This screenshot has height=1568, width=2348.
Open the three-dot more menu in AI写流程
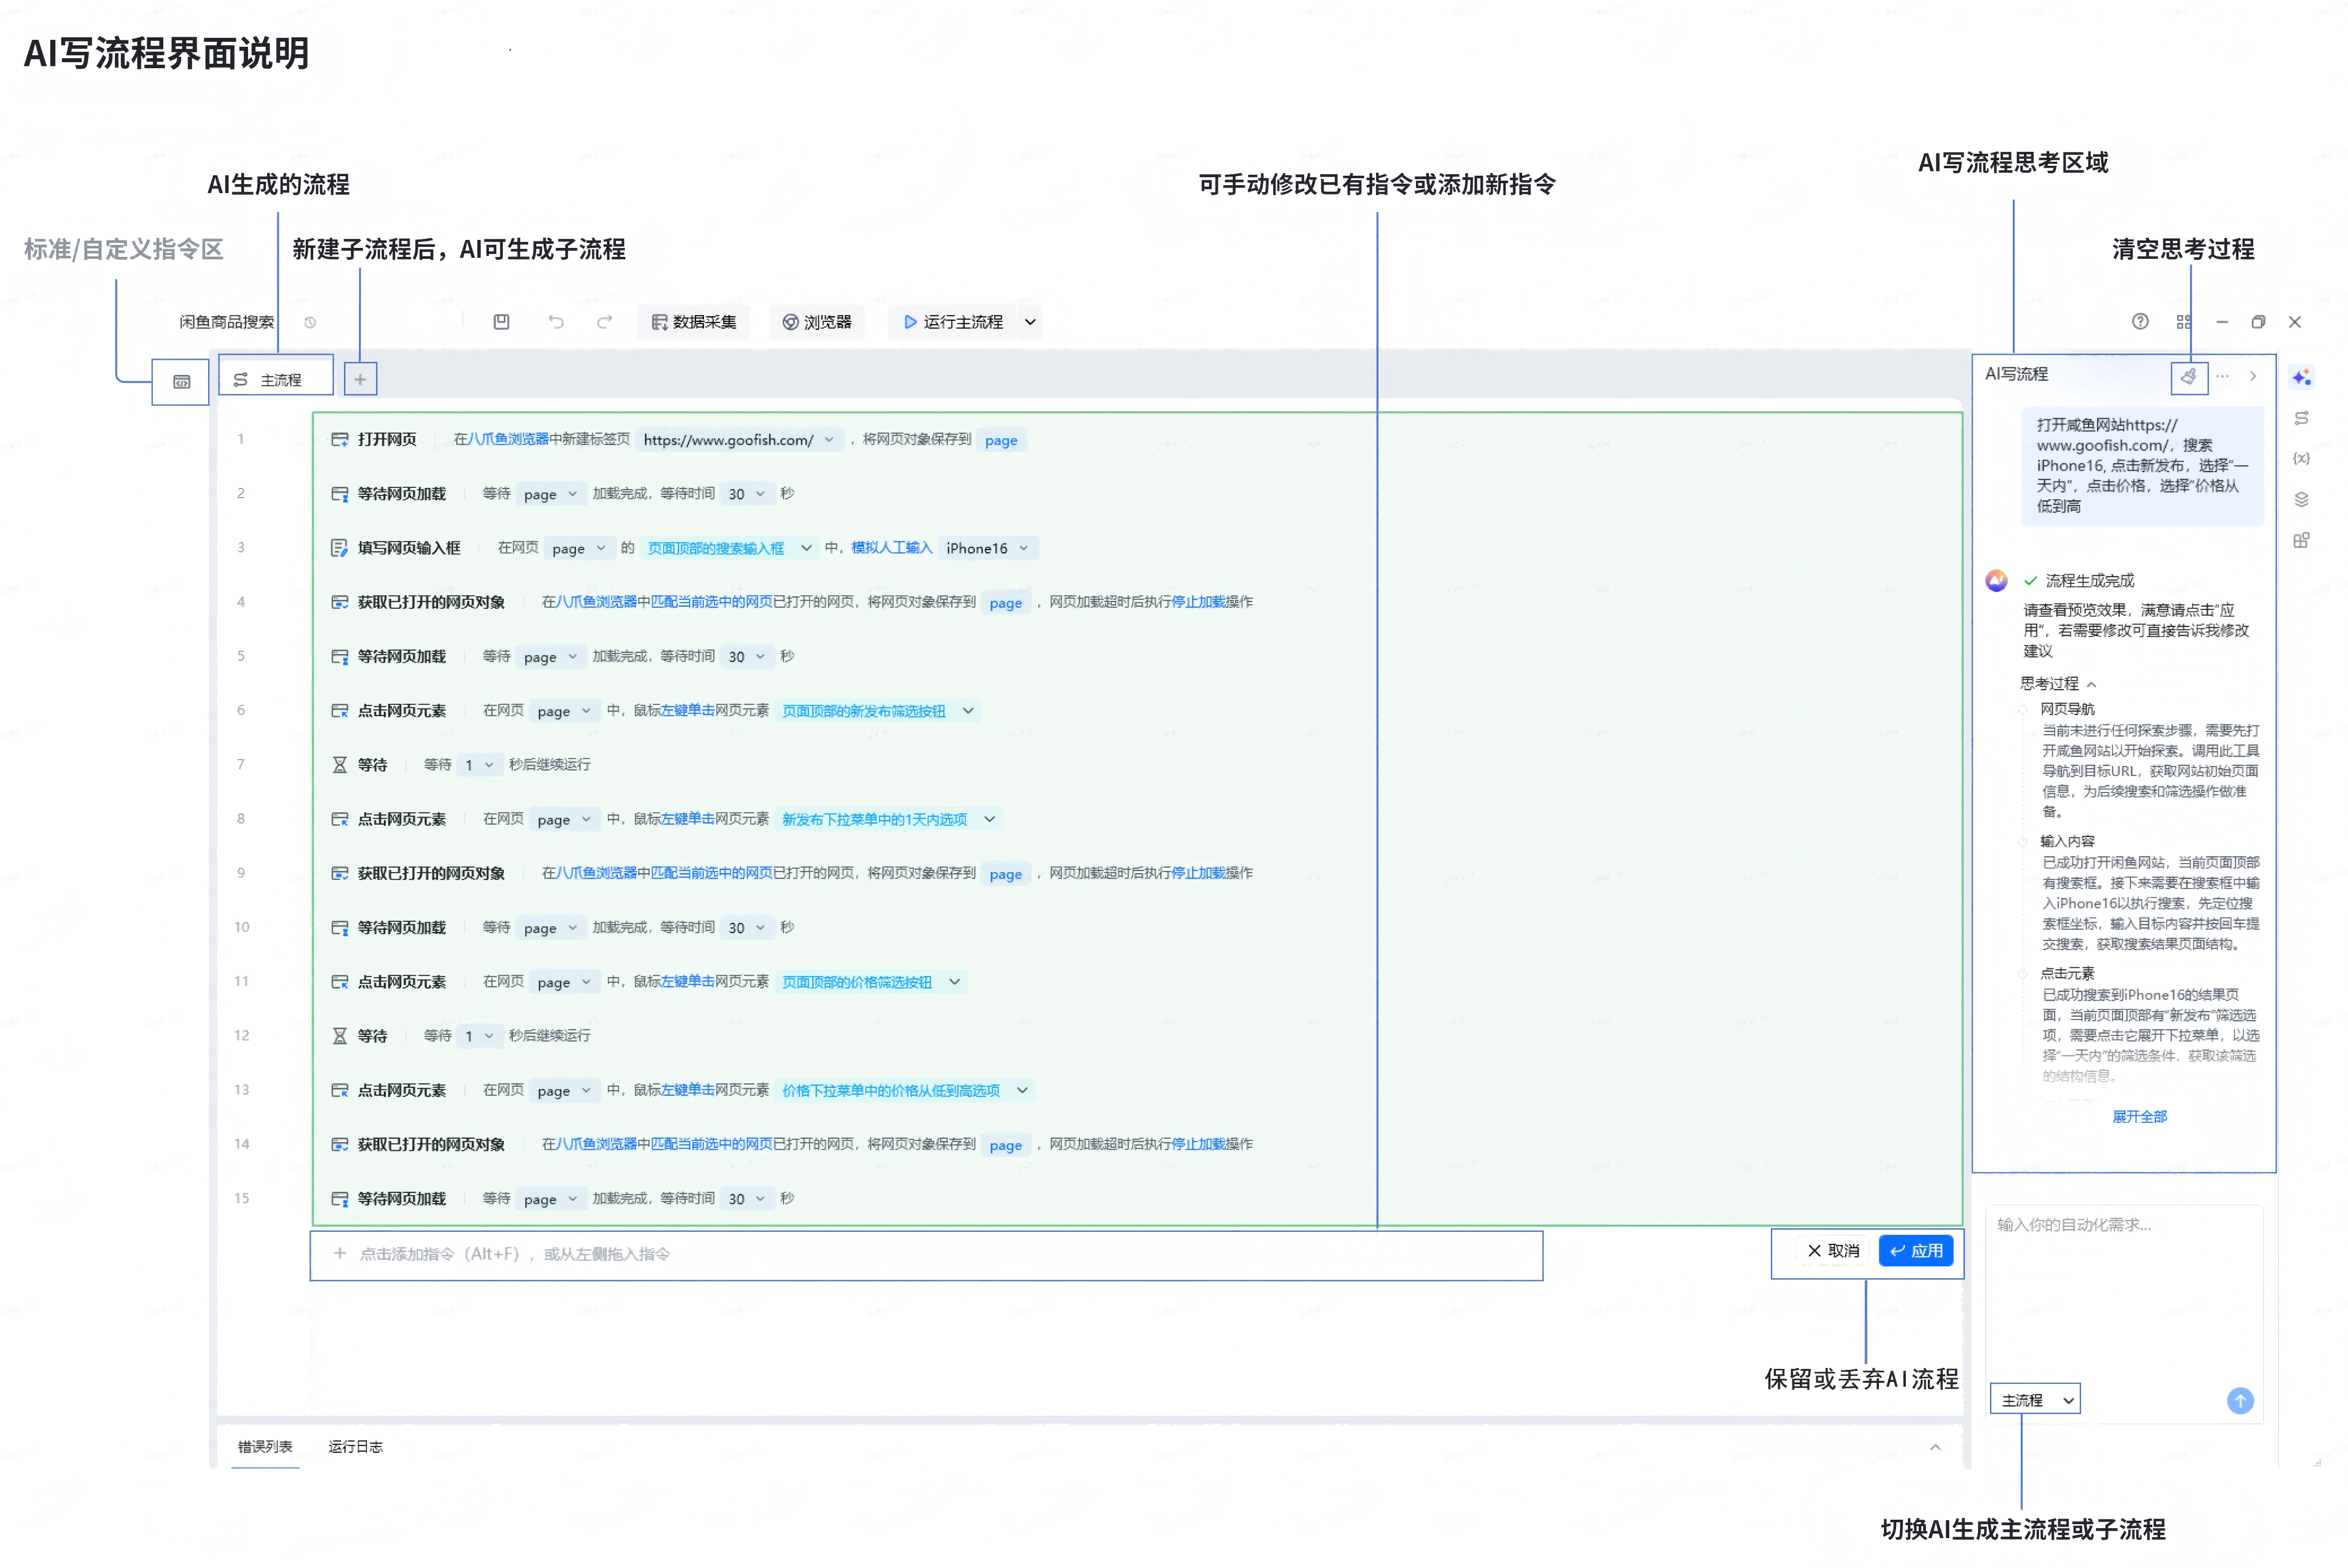pos(2222,376)
